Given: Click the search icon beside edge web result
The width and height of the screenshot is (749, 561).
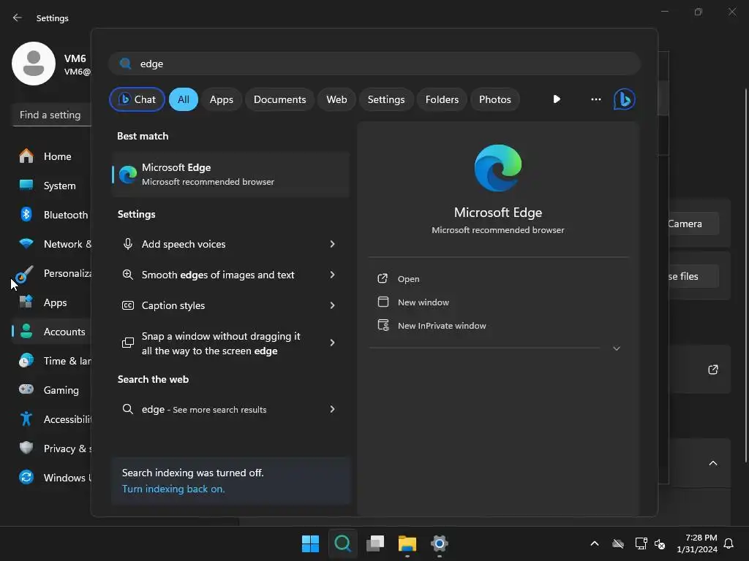Looking at the screenshot, I should point(127,409).
